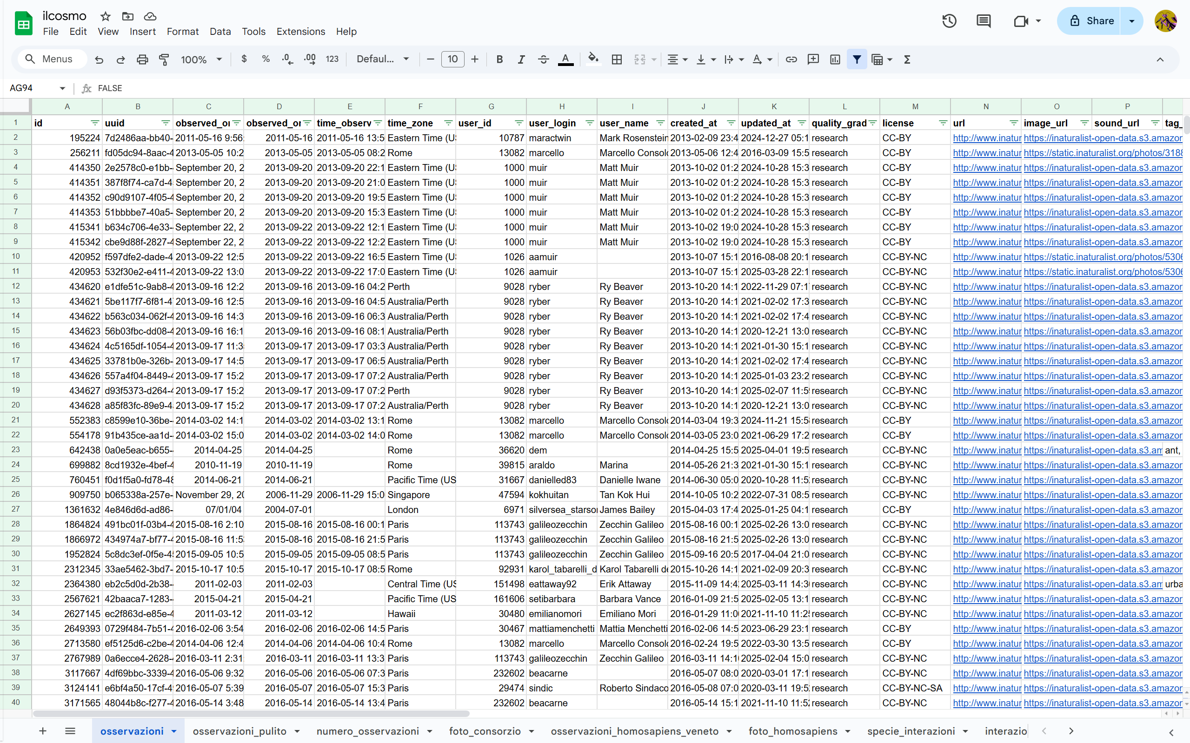Open the image_url link in row 2
Viewport: 1190px width, 743px height.
click(x=1103, y=138)
